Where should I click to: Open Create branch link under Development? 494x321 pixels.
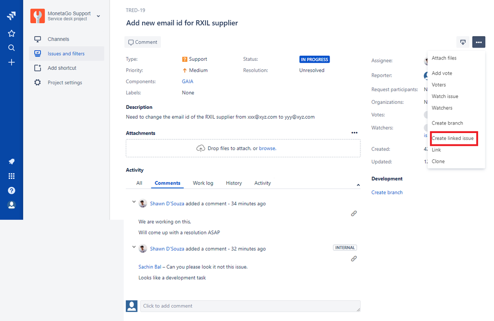point(387,192)
